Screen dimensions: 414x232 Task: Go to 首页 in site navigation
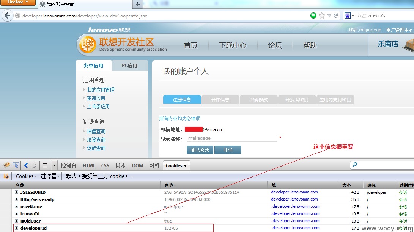190,45
